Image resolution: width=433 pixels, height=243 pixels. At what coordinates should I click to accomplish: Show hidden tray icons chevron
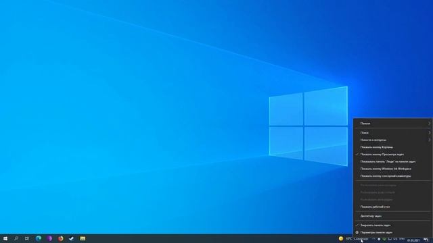click(x=373, y=239)
